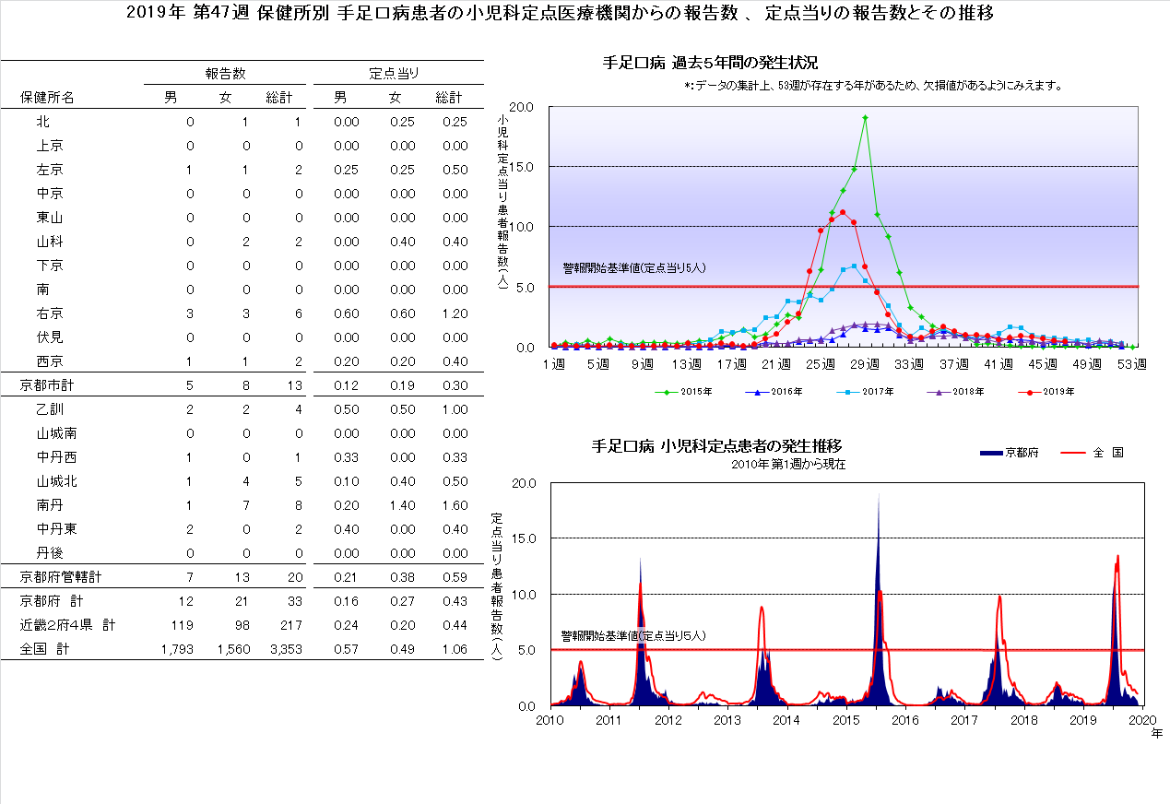Click the chart title 手足口病 過去5年間の発生状況
The height and width of the screenshot is (804, 1170).
(x=710, y=63)
